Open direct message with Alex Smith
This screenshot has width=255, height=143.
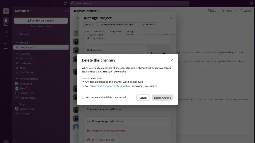point(26,84)
